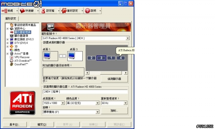The height and width of the screenshot is (129, 215).
Task: Select the CrossFireX tree item
Action: (21, 64)
